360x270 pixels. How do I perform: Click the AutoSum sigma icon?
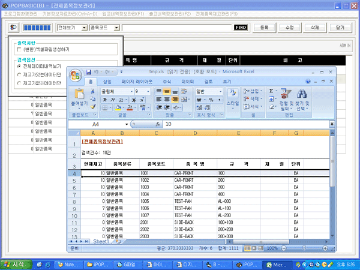click(x=271, y=91)
